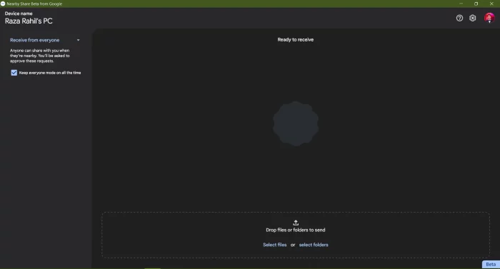The image size is (500, 269).
Task: Click the select folders link
Action: pos(314,245)
